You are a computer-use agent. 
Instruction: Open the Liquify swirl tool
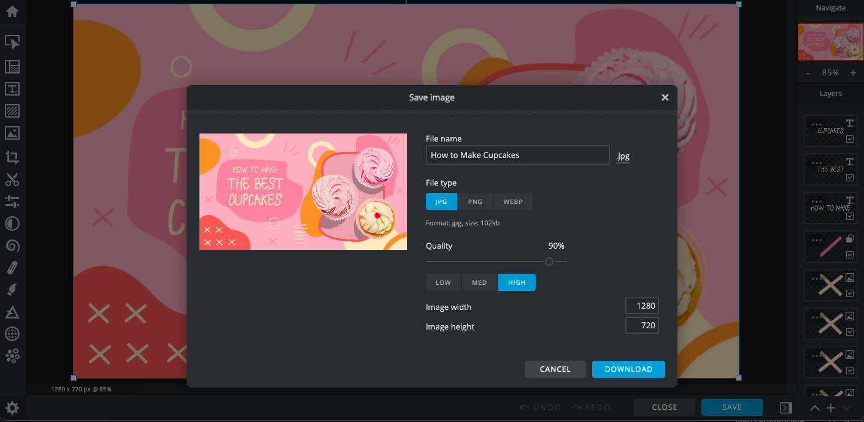pyautogui.click(x=12, y=246)
